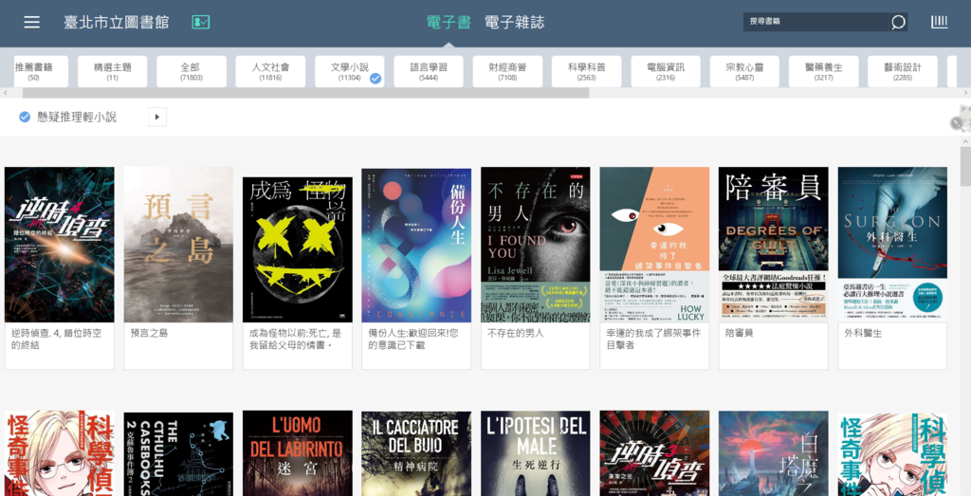Image resolution: width=971 pixels, height=496 pixels.
Task: Click title text 不存在的男人
Action: pyautogui.click(x=515, y=333)
